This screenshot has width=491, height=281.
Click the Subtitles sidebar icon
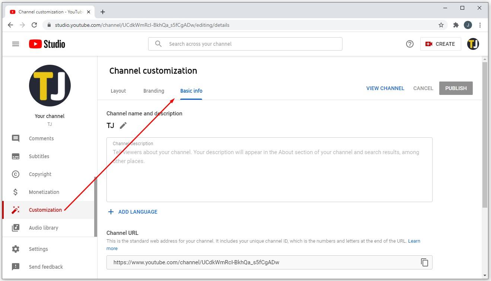tap(16, 156)
